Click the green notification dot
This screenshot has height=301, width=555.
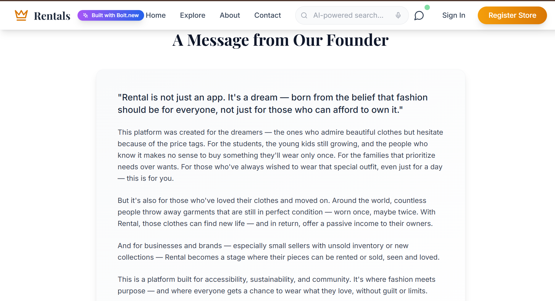point(427,7)
